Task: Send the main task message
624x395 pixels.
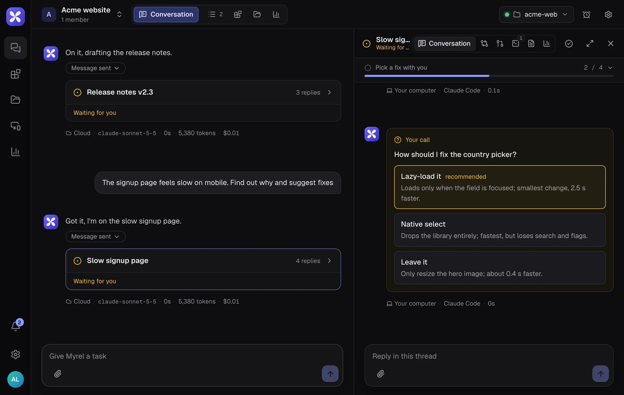Action: click(330, 374)
